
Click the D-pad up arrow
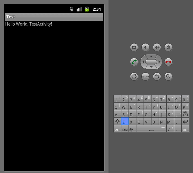(151, 57)
